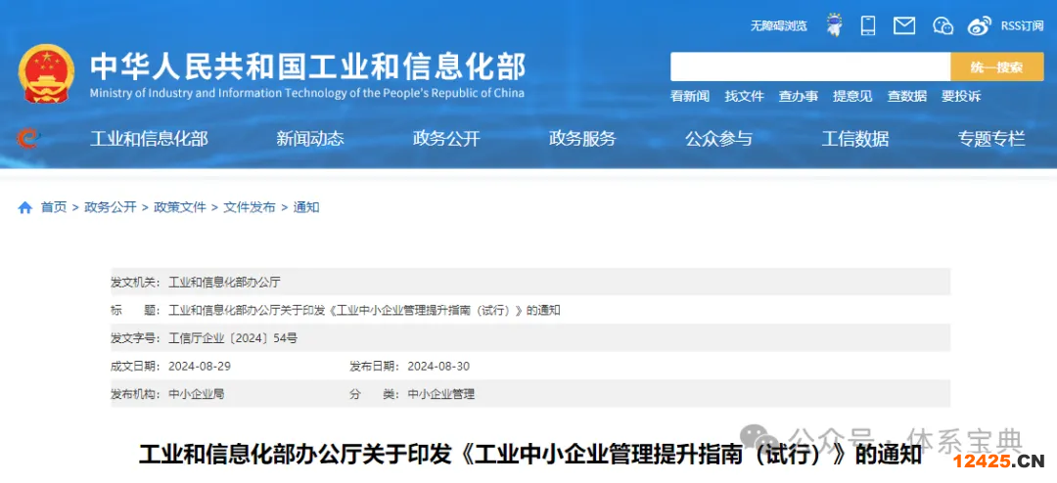Click the robot assistant icon

834,25
